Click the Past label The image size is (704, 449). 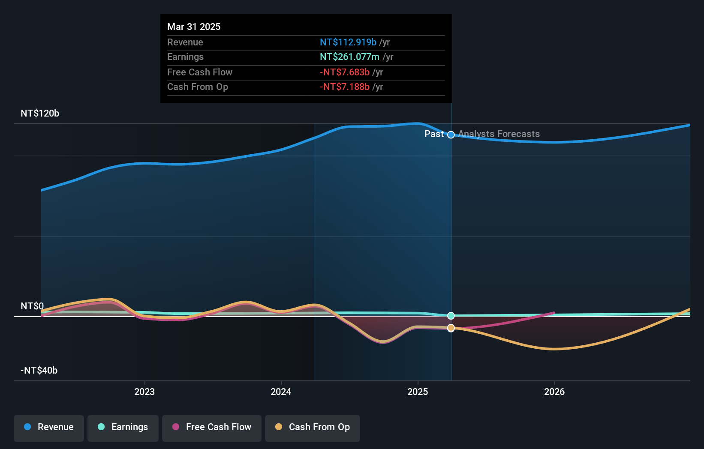pyautogui.click(x=434, y=134)
